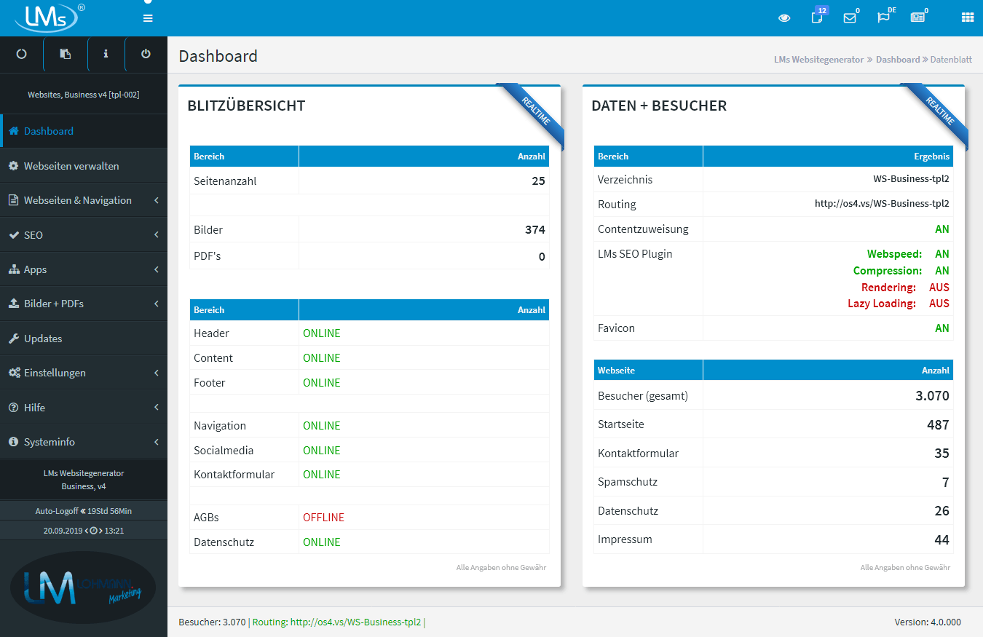Image resolution: width=983 pixels, height=637 pixels.
Task: Expand the Webseiten & Navigation menu
Action: coord(78,200)
